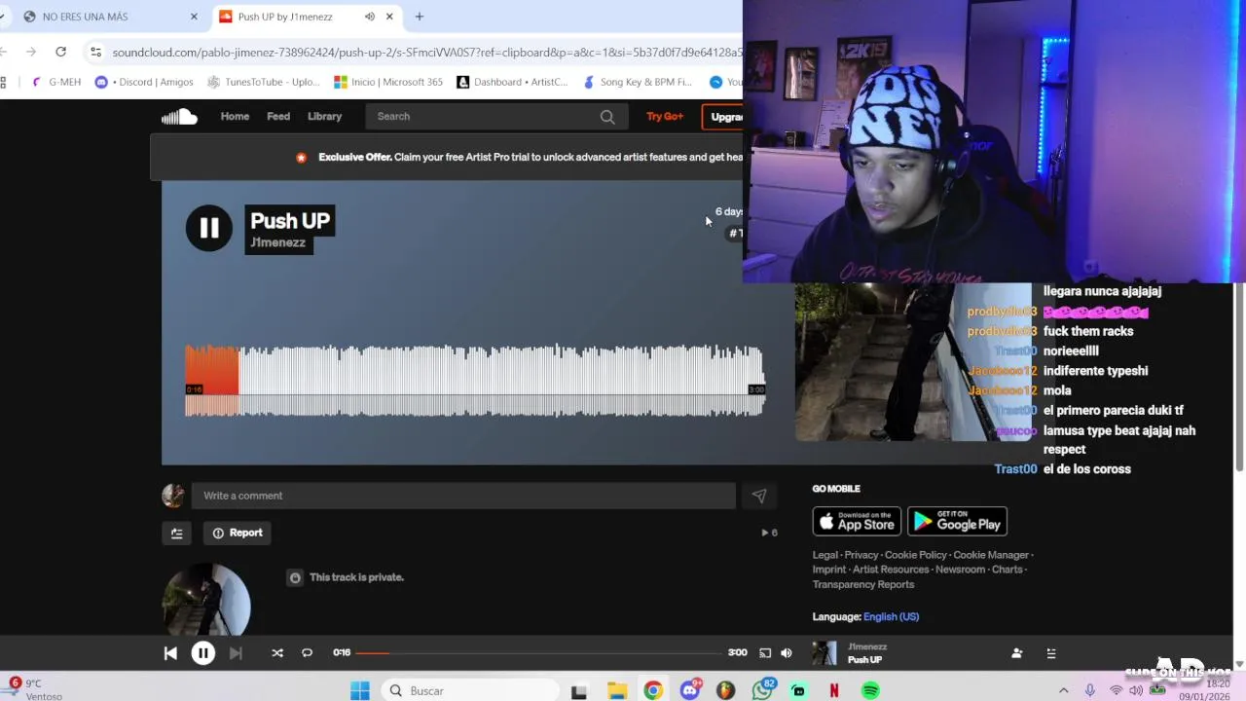
Task: Open FL Studio from the taskbar
Action: (725, 691)
